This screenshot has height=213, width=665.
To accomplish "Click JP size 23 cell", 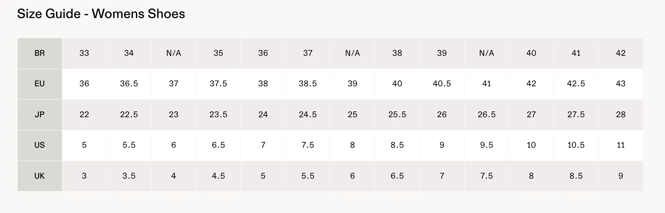I will coord(174,115).
